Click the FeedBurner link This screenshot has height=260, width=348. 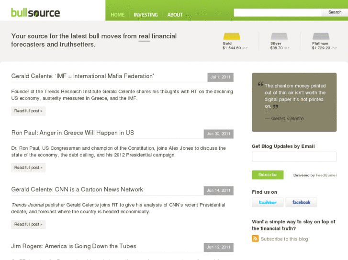point(326,176)
